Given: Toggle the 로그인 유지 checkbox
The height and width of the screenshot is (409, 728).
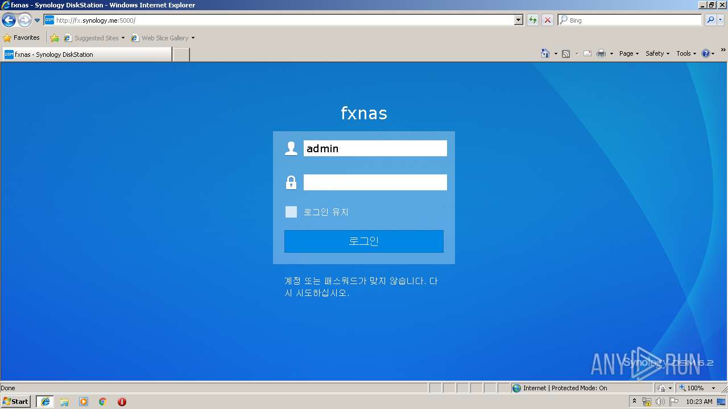Looking at the screenshot, I should 291,212.
